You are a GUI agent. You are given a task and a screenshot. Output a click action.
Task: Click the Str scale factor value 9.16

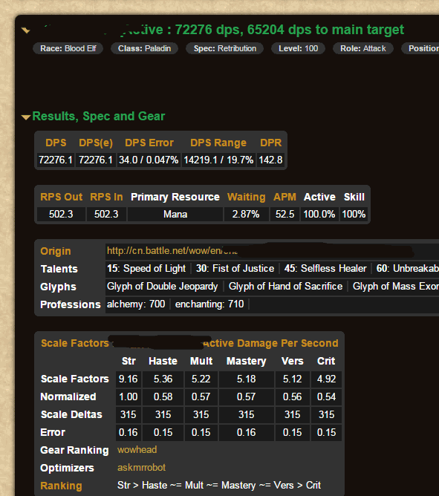click(x=129, y=379)
